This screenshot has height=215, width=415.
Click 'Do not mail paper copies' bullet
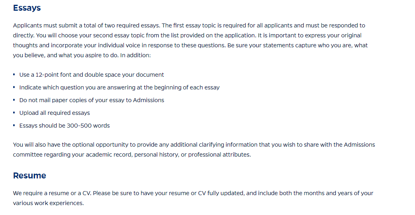[92, 100]
